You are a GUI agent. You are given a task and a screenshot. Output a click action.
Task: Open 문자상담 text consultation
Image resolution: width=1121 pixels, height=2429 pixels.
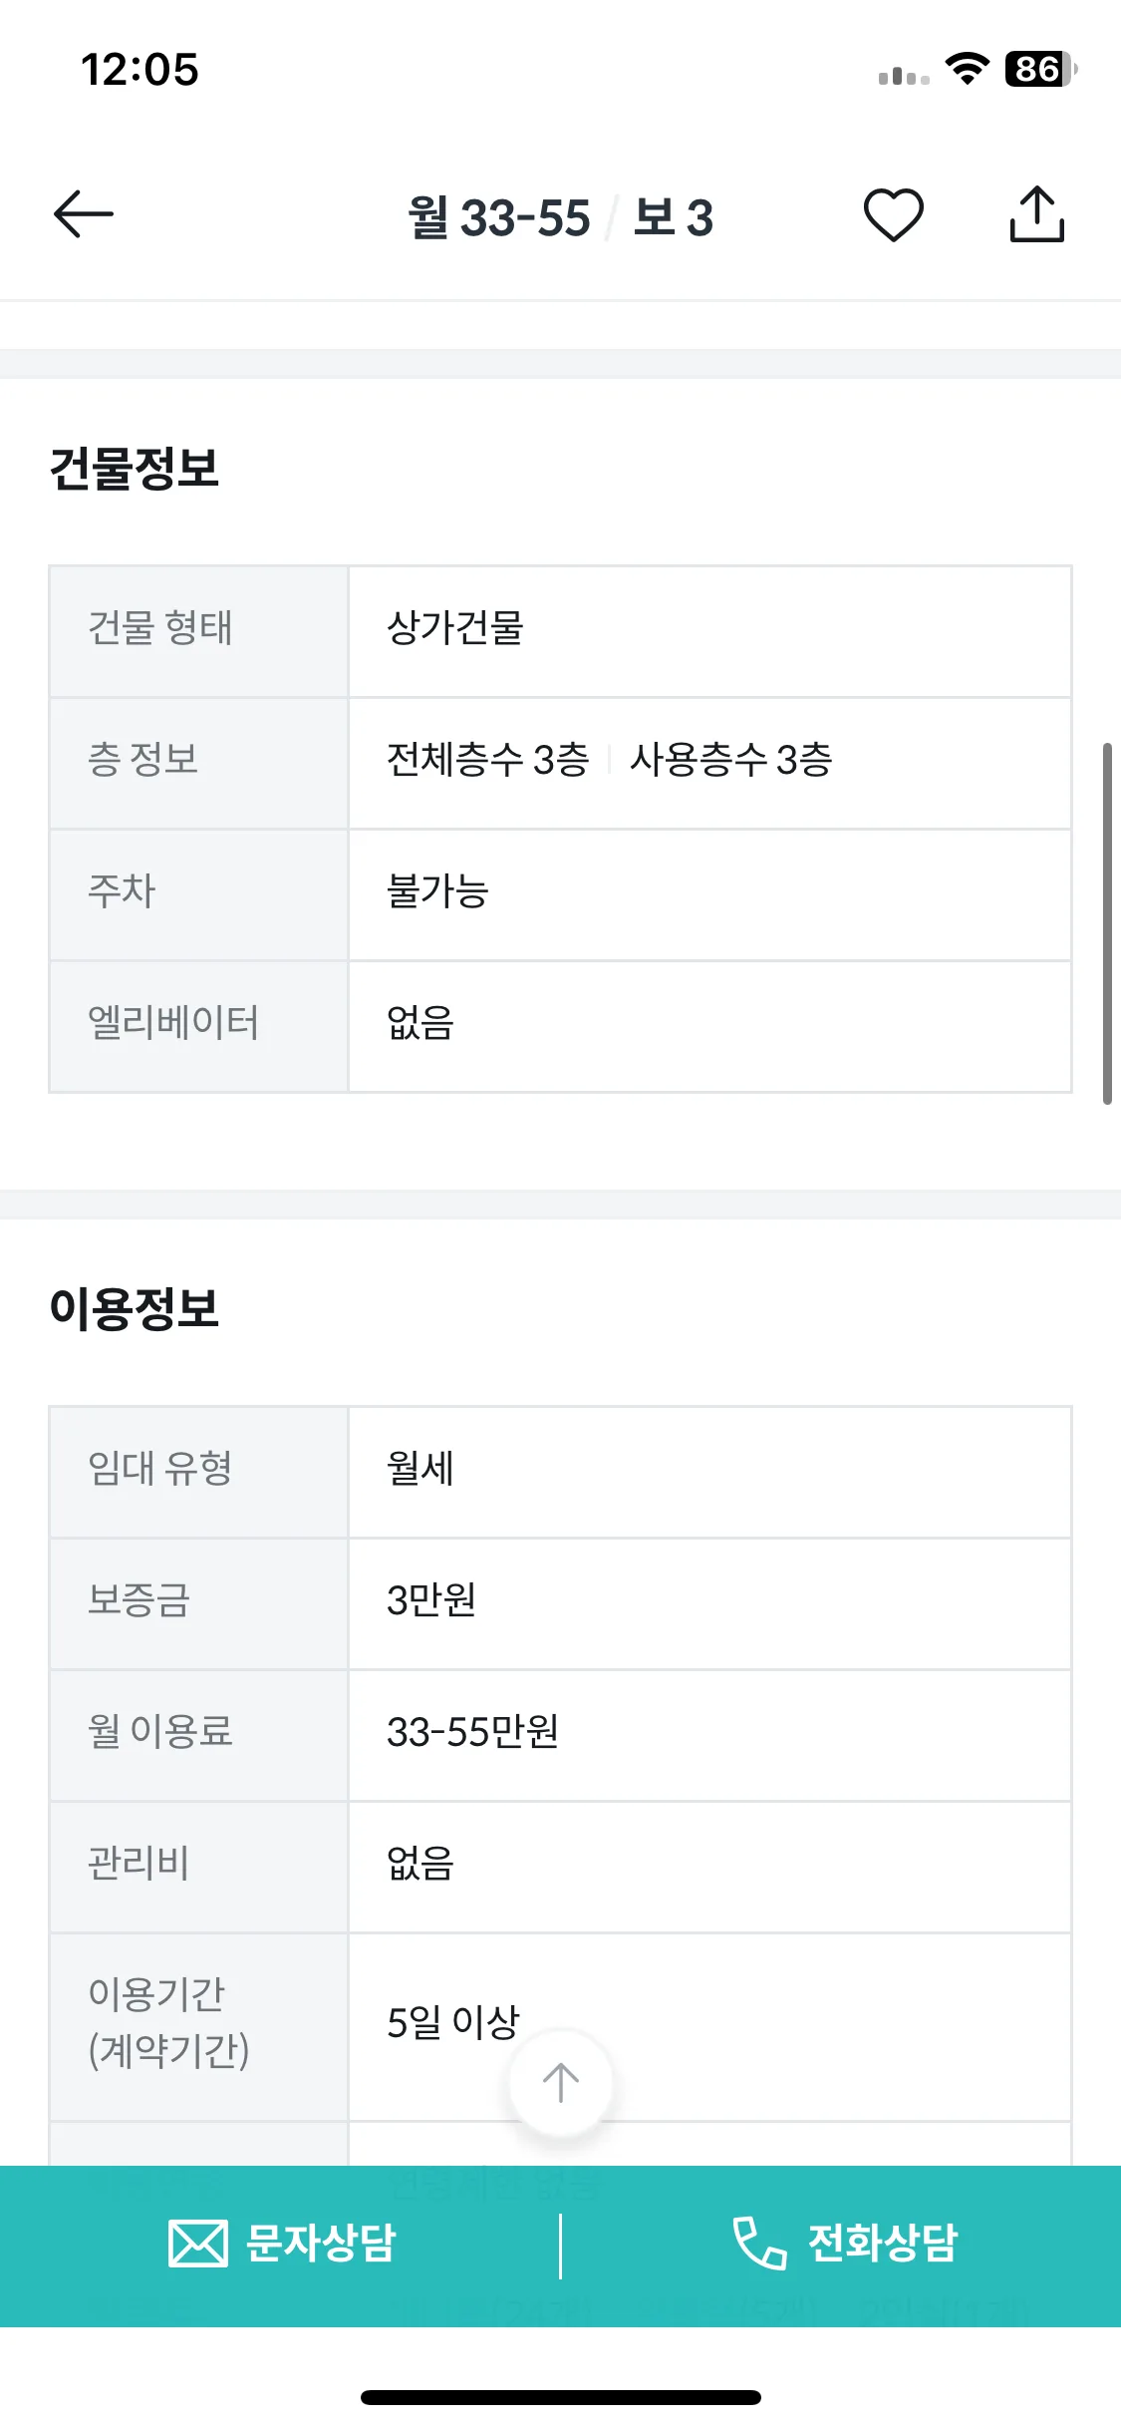click(281, 2244)
